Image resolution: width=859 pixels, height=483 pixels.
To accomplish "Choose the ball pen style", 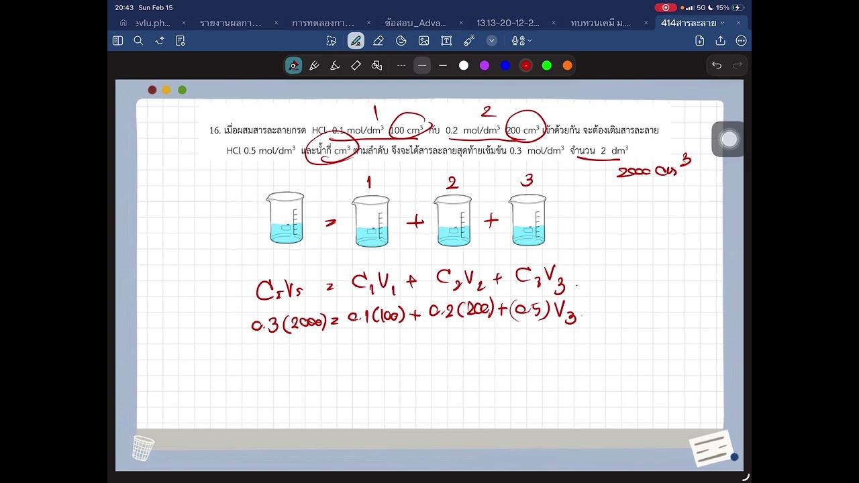I will tap(314, 65).
